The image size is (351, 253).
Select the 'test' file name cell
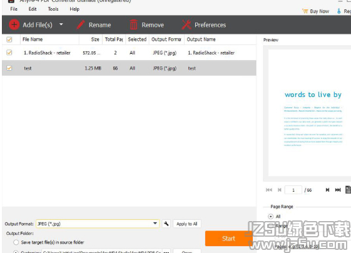coord(28,68)
